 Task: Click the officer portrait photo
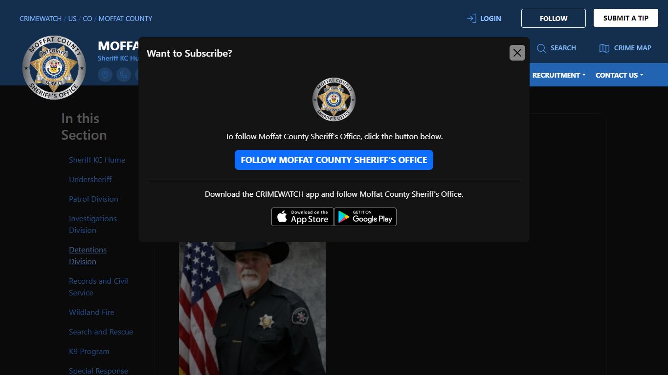pos(252,309)
